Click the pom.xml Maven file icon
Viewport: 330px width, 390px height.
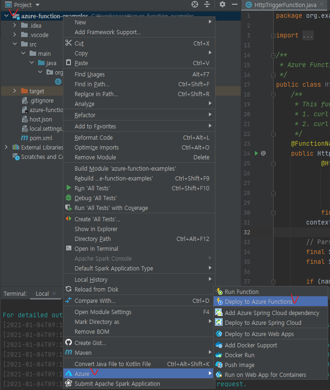pyautogui.click(x=25, y=138)
